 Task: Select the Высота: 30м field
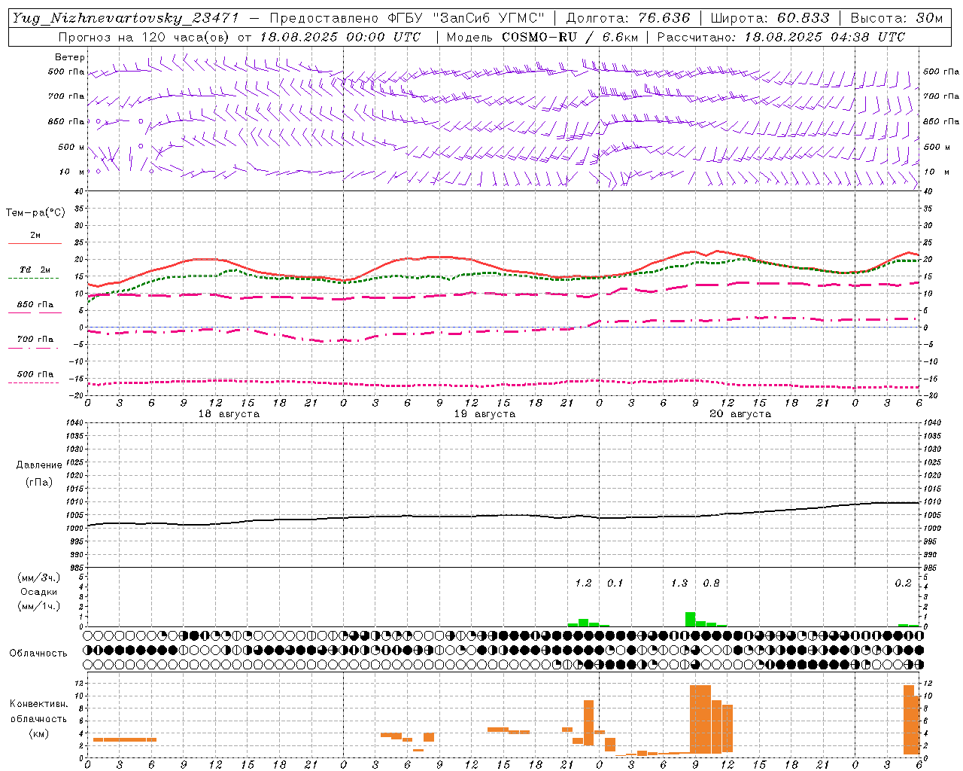pos(897,18)
